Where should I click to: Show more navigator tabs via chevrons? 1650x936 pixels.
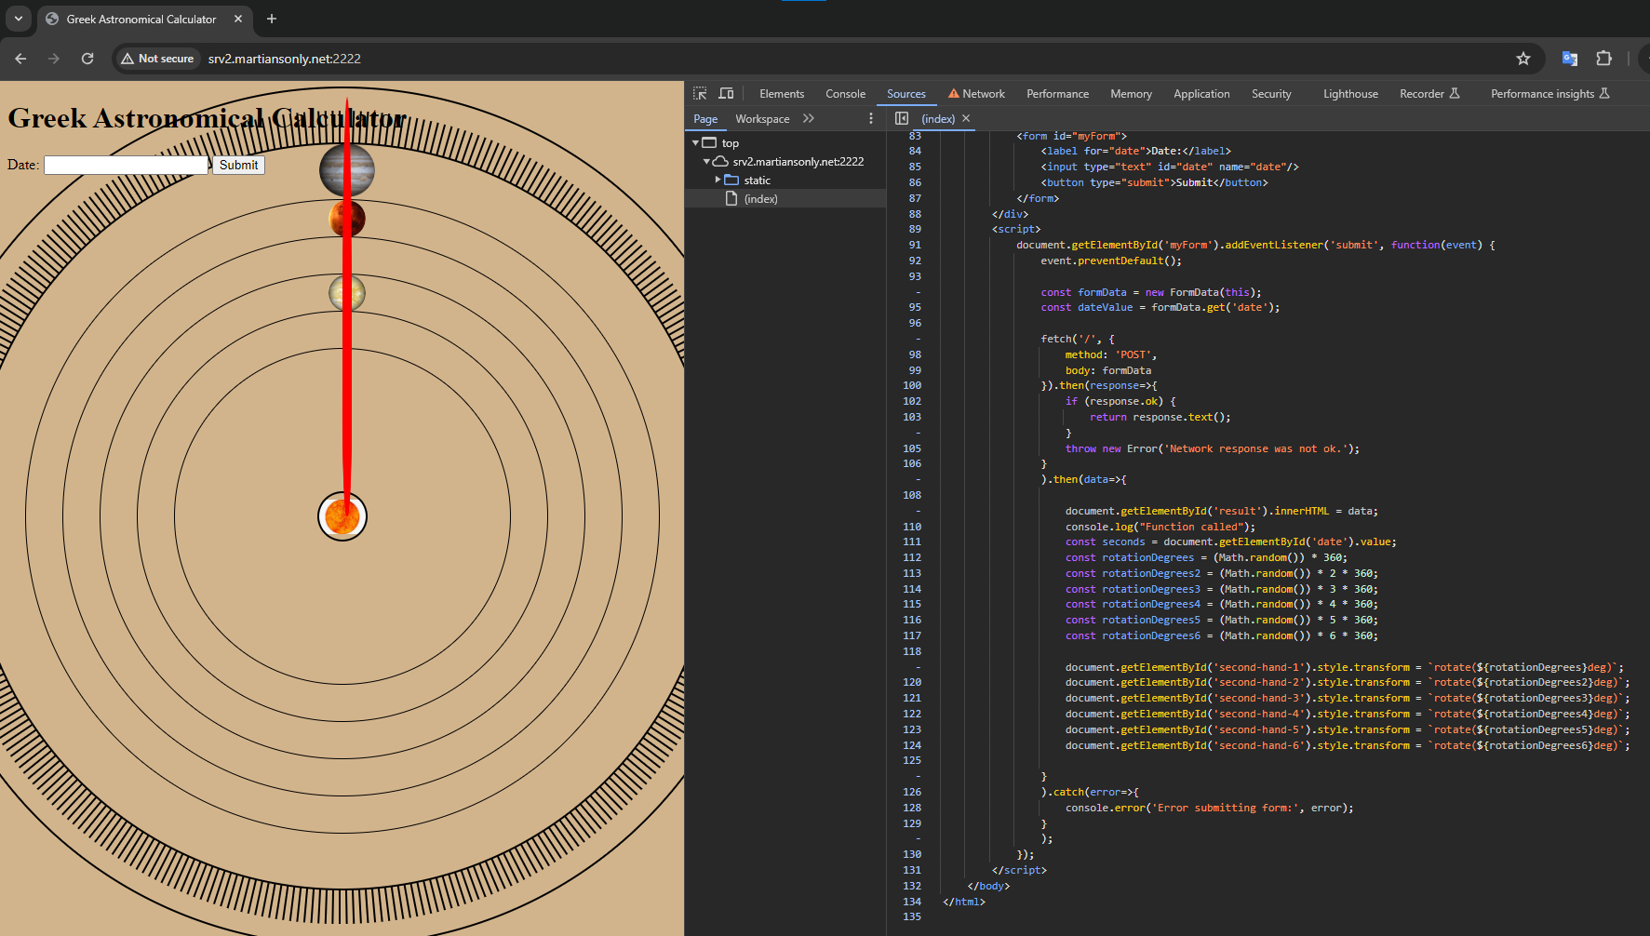809,119
